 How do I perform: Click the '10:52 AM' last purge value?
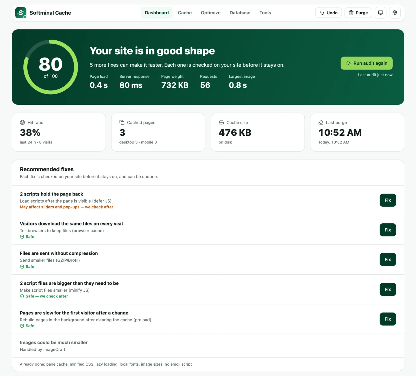click(340, 133)
